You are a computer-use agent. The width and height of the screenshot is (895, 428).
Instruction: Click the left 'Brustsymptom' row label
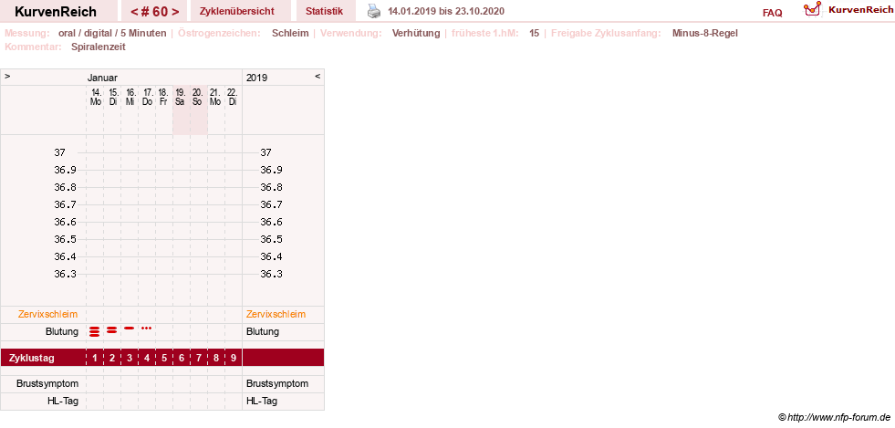47,383
